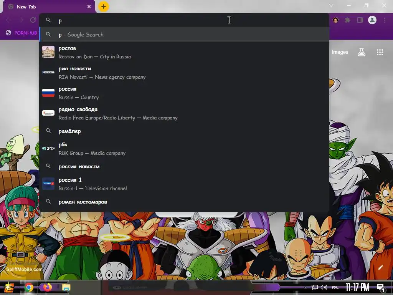Select the 'рамблер' search suggestion
Screen dimensions: 393x295
click(184, 131)
